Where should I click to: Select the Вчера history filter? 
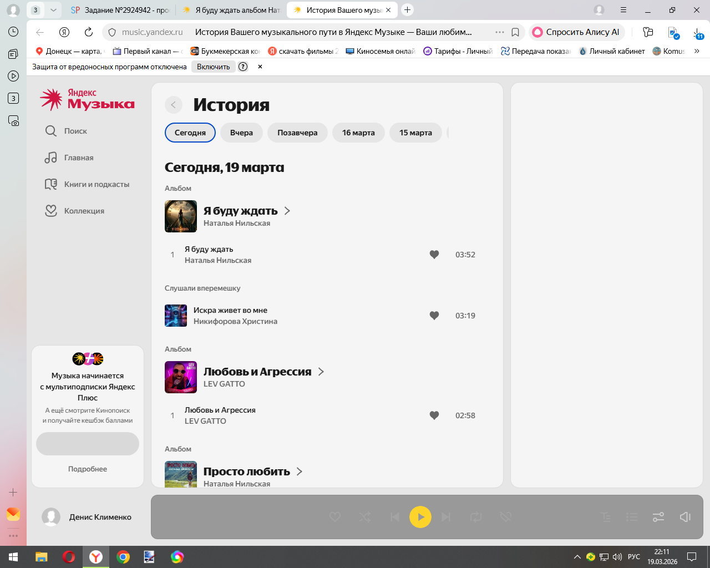242,133
